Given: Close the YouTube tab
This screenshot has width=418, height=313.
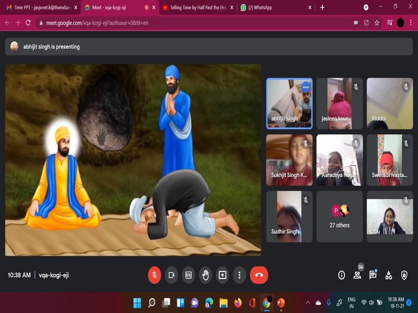Looking at the screenshot, I should (232, 7).
